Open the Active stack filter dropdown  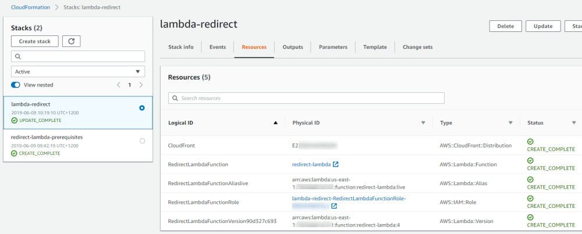tap(78, 71)
